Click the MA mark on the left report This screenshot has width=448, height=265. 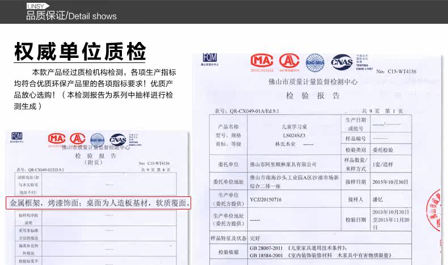(x=57, y=139)
